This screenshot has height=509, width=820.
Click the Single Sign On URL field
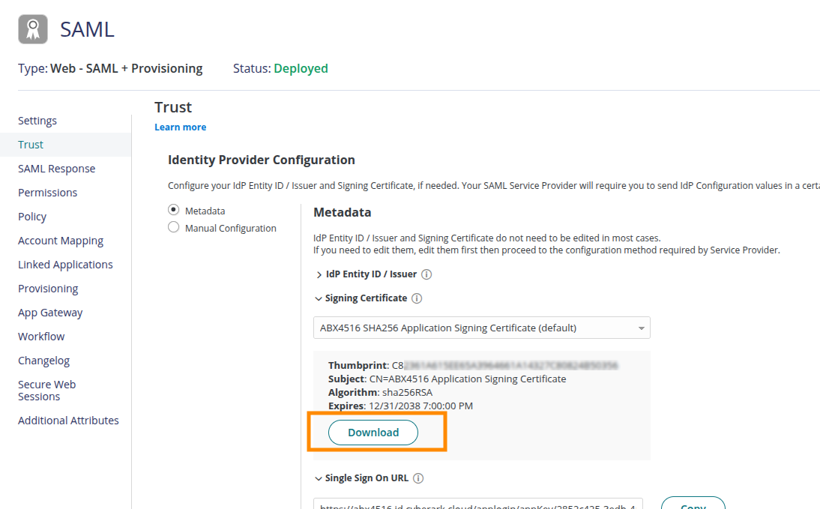click(x=477, y=505)
